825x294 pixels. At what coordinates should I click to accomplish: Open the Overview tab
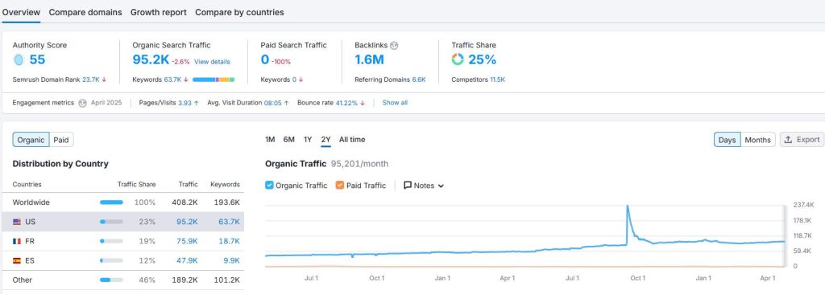coord(21,12)
